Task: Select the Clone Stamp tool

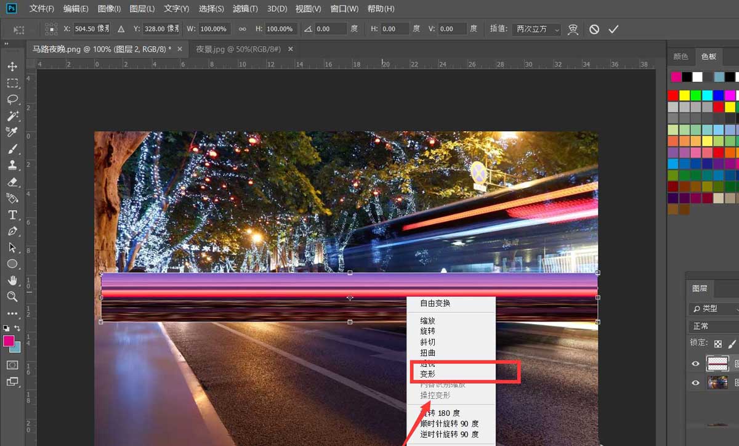Action: [12, 165]
